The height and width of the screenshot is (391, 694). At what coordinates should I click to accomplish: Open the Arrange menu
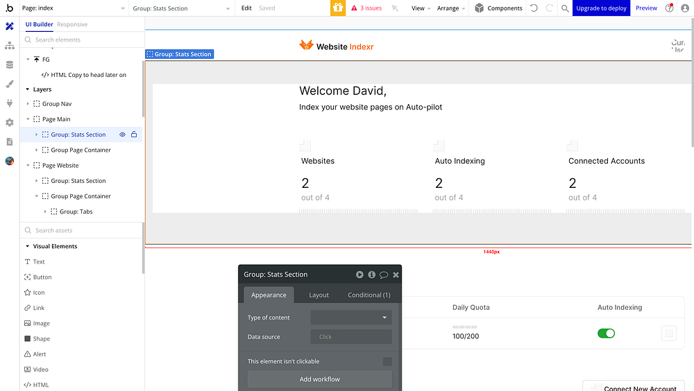(451, 8)
